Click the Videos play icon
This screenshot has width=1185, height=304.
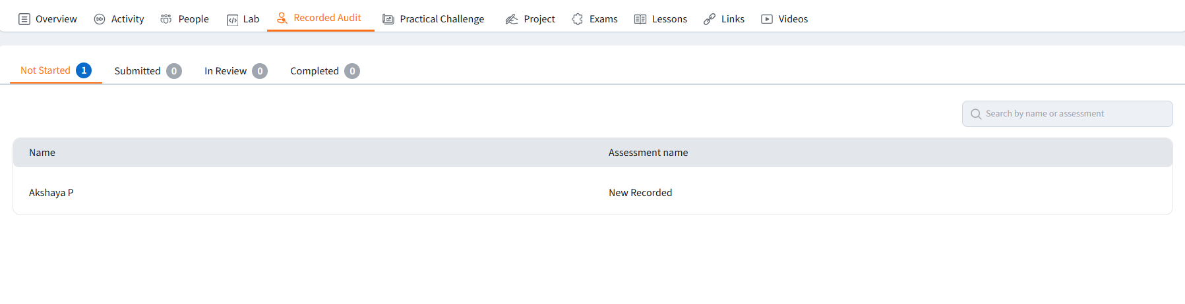point(767,19)
